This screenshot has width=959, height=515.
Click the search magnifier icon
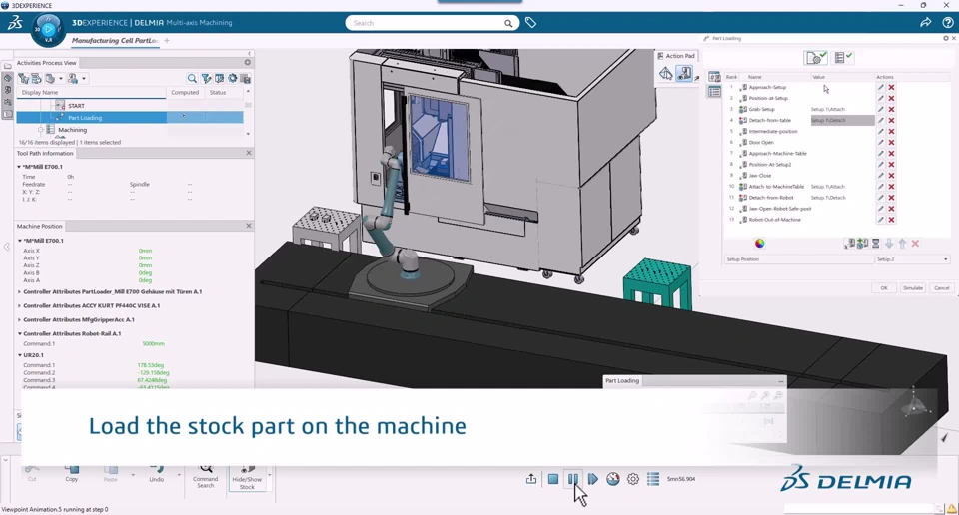point(508,23)
